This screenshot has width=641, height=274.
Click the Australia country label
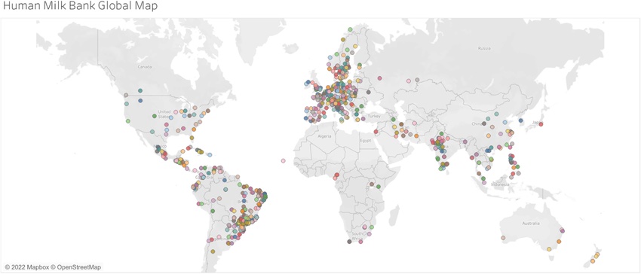pyautogui.click(x=532, y=224)
